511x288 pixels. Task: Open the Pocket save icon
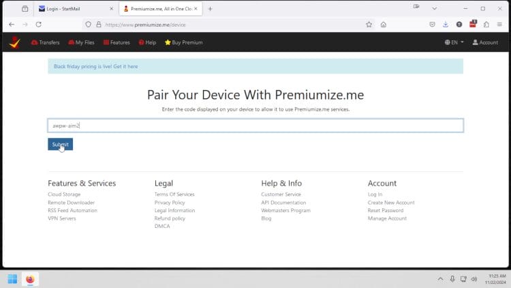432,25
